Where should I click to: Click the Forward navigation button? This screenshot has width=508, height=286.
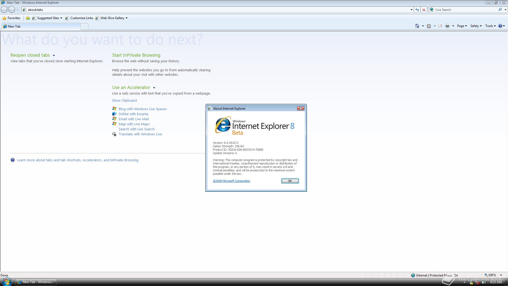[x=12, y=10]
